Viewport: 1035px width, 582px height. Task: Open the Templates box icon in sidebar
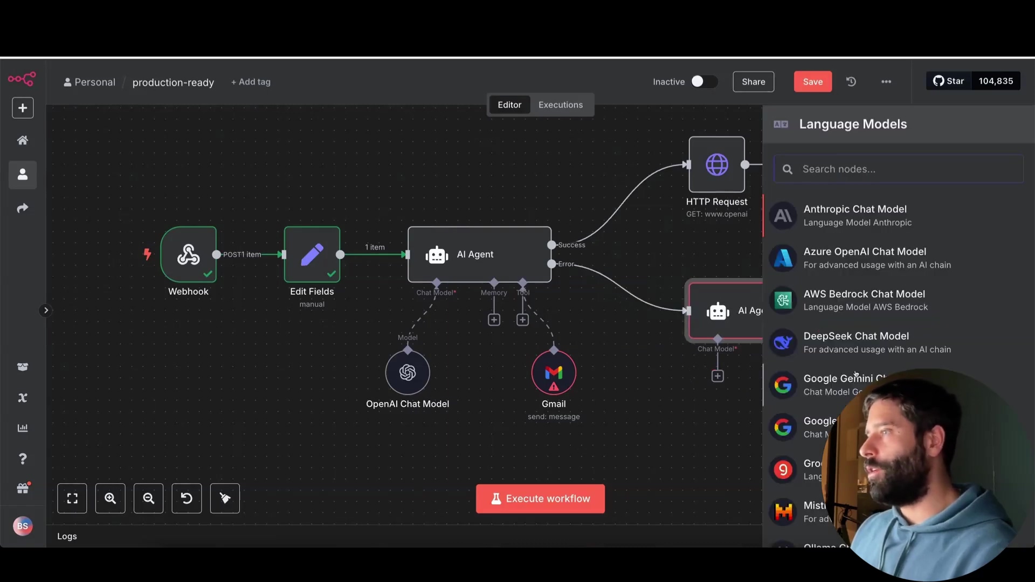point(23,367)
